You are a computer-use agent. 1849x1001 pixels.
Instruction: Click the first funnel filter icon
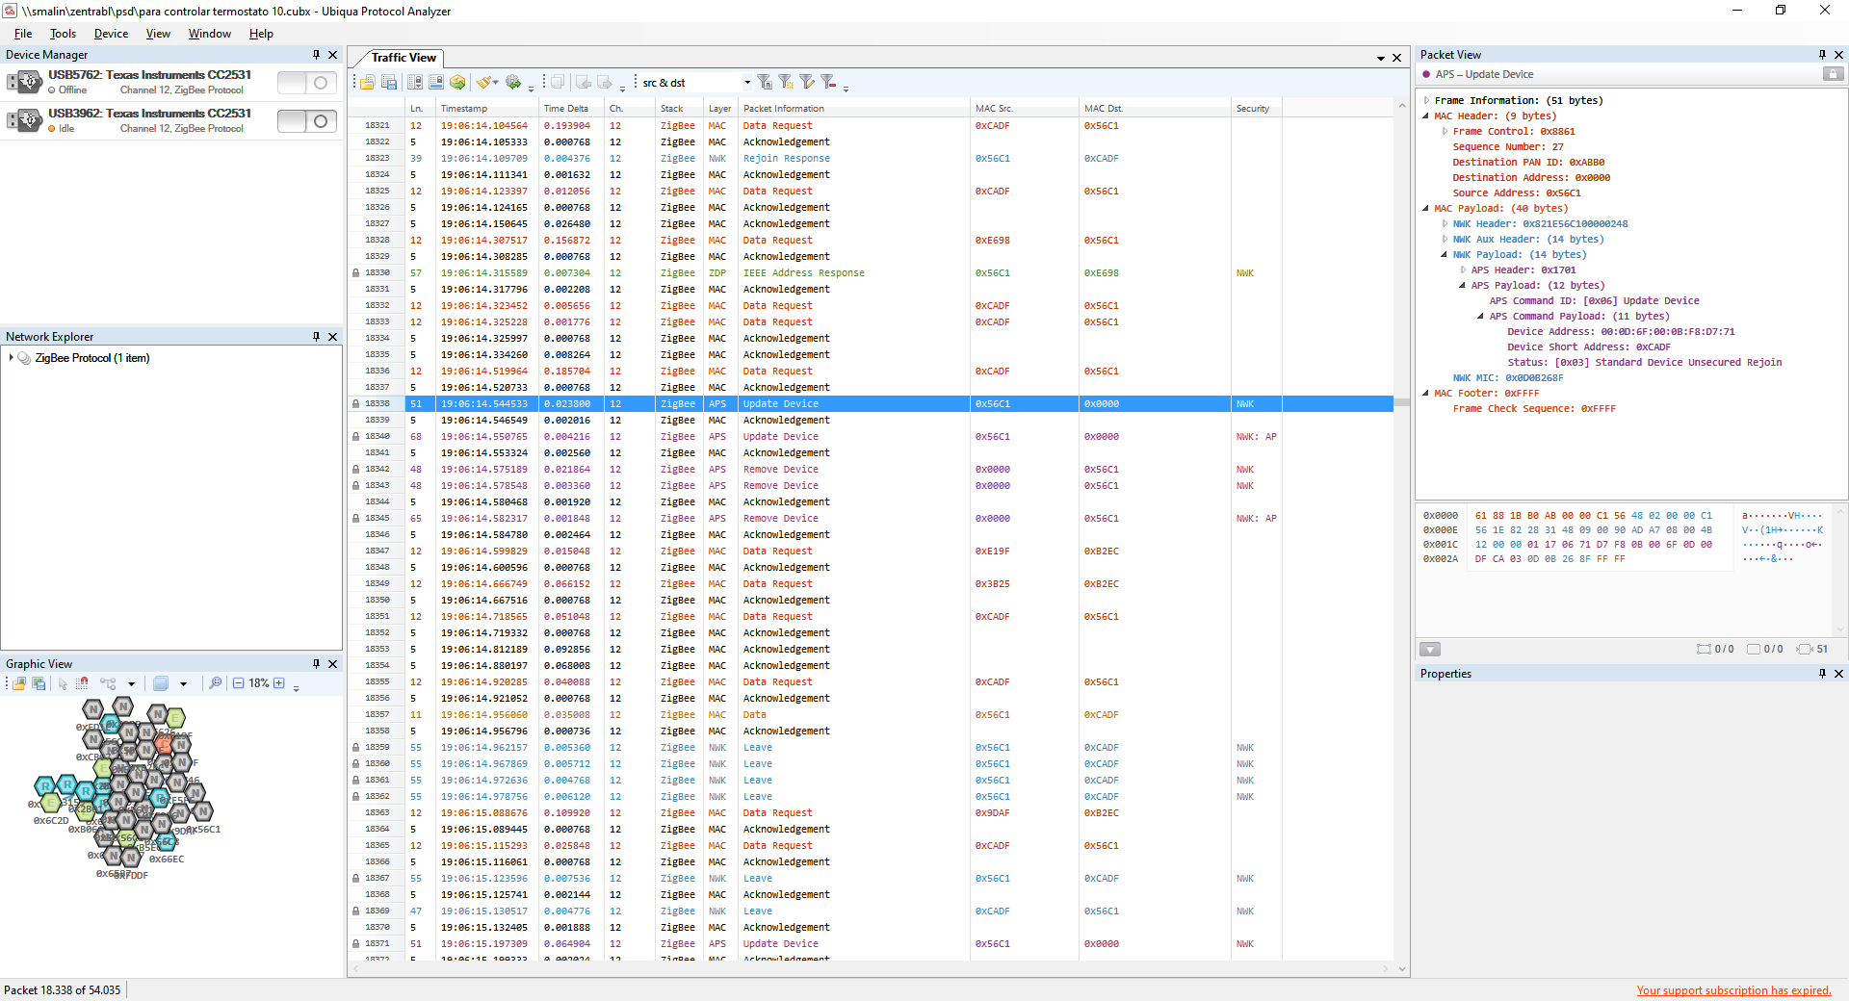(x=765, y=83)
